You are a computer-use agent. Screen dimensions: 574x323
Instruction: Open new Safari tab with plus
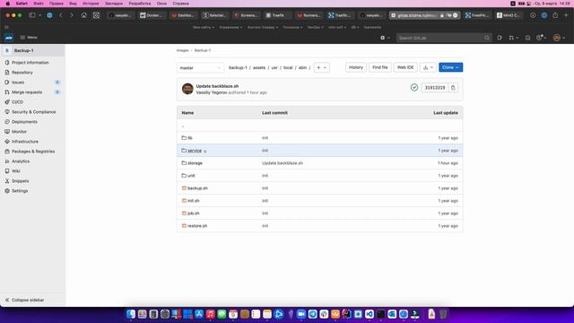click(566, 15)
